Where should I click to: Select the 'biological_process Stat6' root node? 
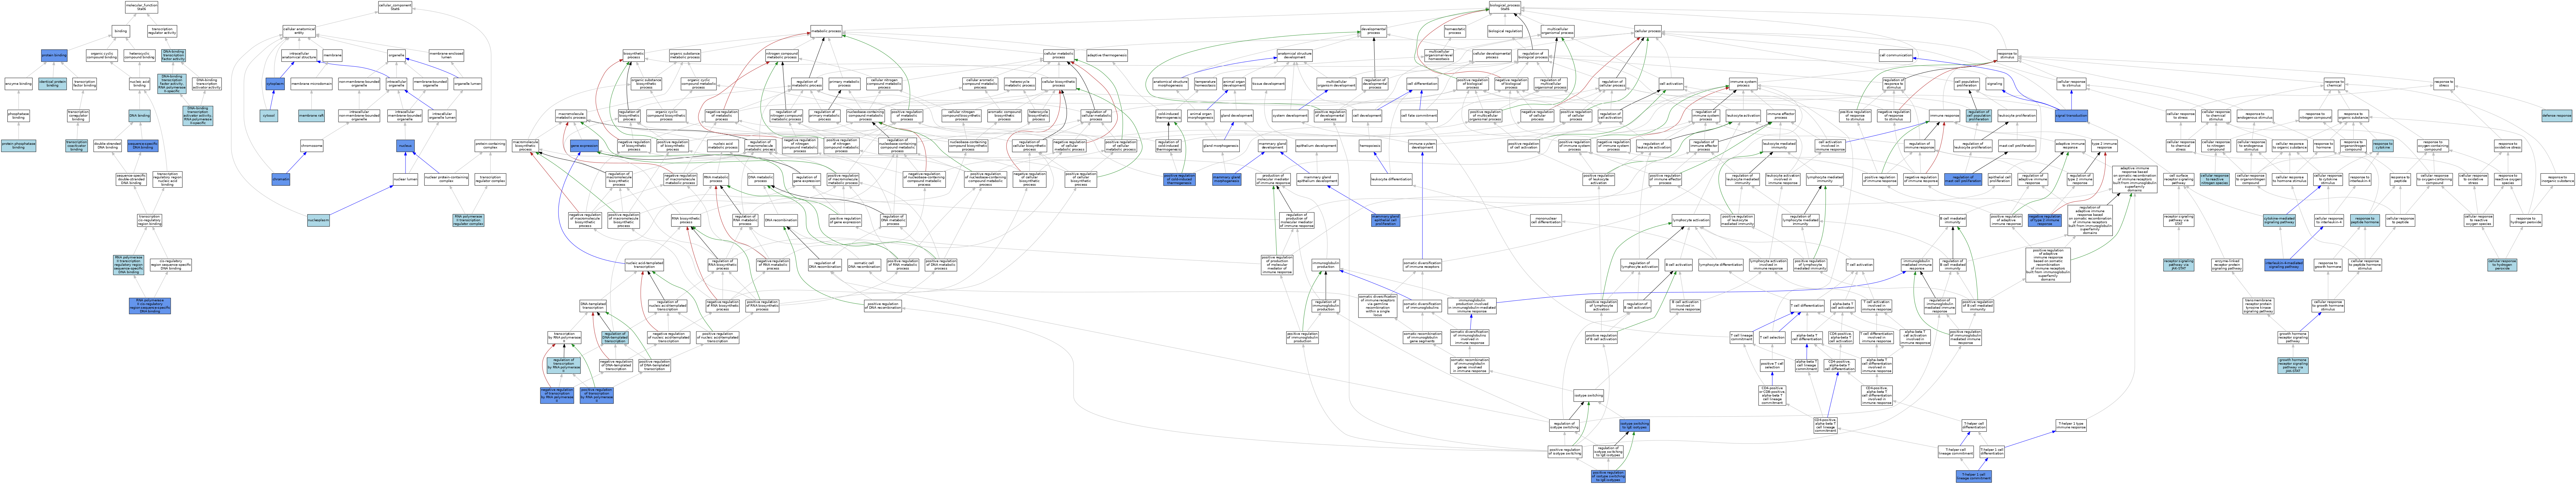[x=1505, y=7]
